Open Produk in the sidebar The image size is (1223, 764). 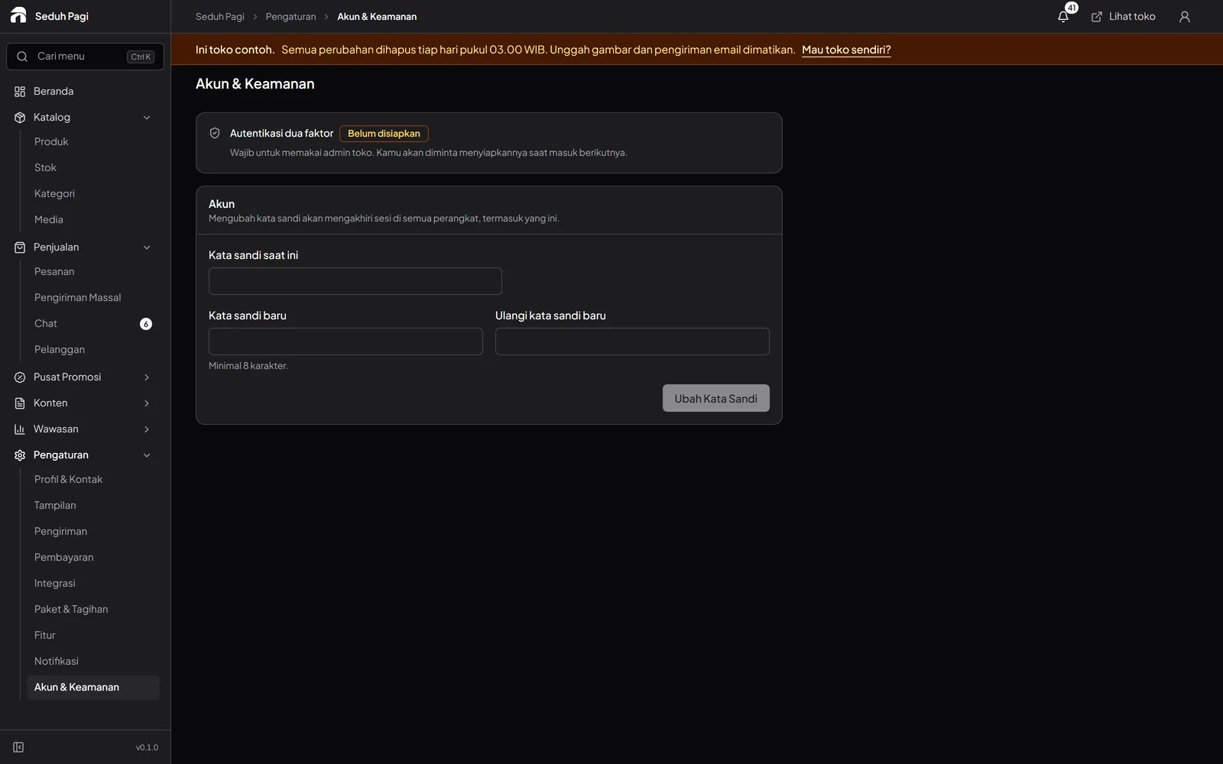93,142
